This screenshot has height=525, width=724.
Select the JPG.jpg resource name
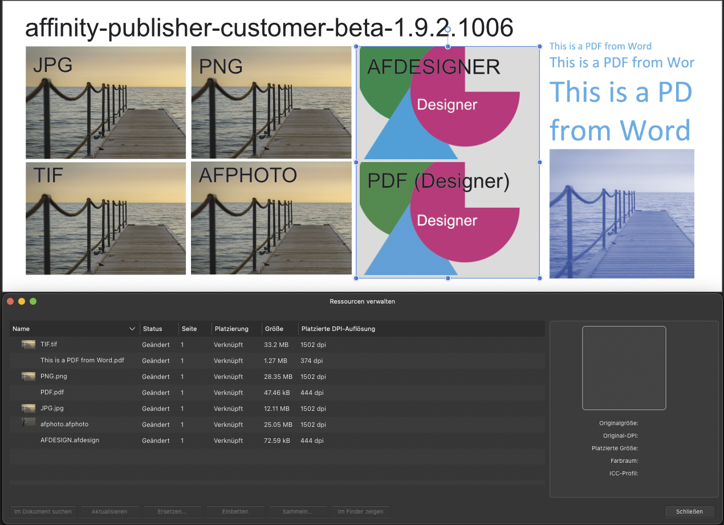click(x=52, y=409)
